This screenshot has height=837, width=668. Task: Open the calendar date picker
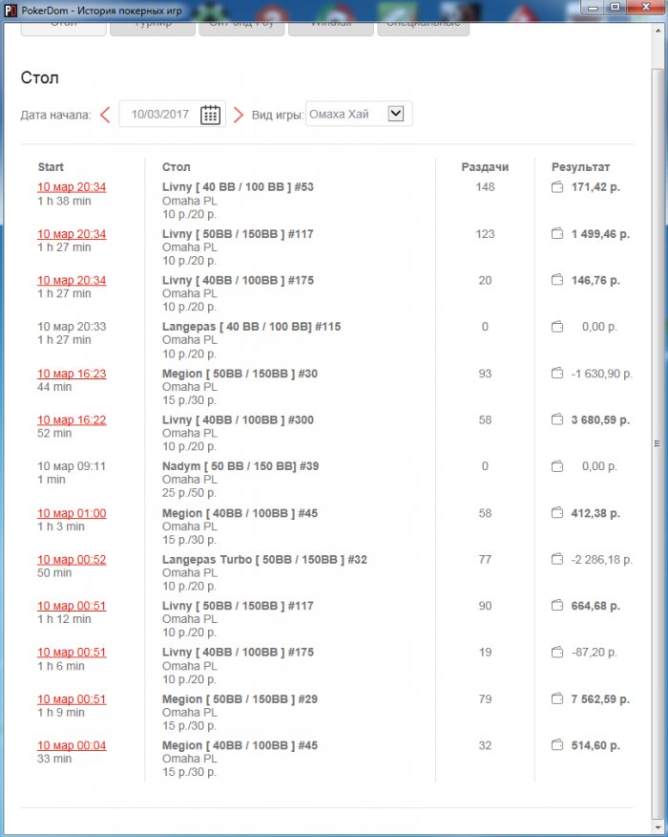(210, 115)
